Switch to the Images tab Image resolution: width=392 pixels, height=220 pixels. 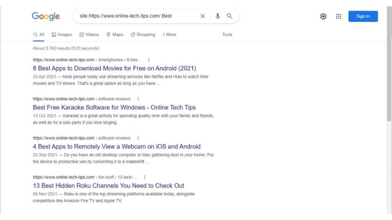click(x=62, y=34)
